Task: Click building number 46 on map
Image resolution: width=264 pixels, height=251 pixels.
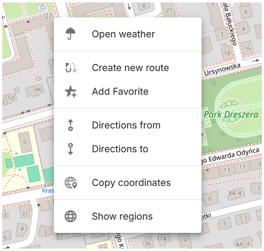Action: pyautogui.click(x=39, y=89)
